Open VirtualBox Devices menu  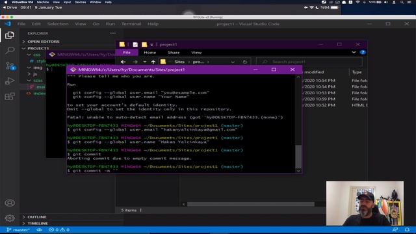pyautogui.click(x=80, y=2)
